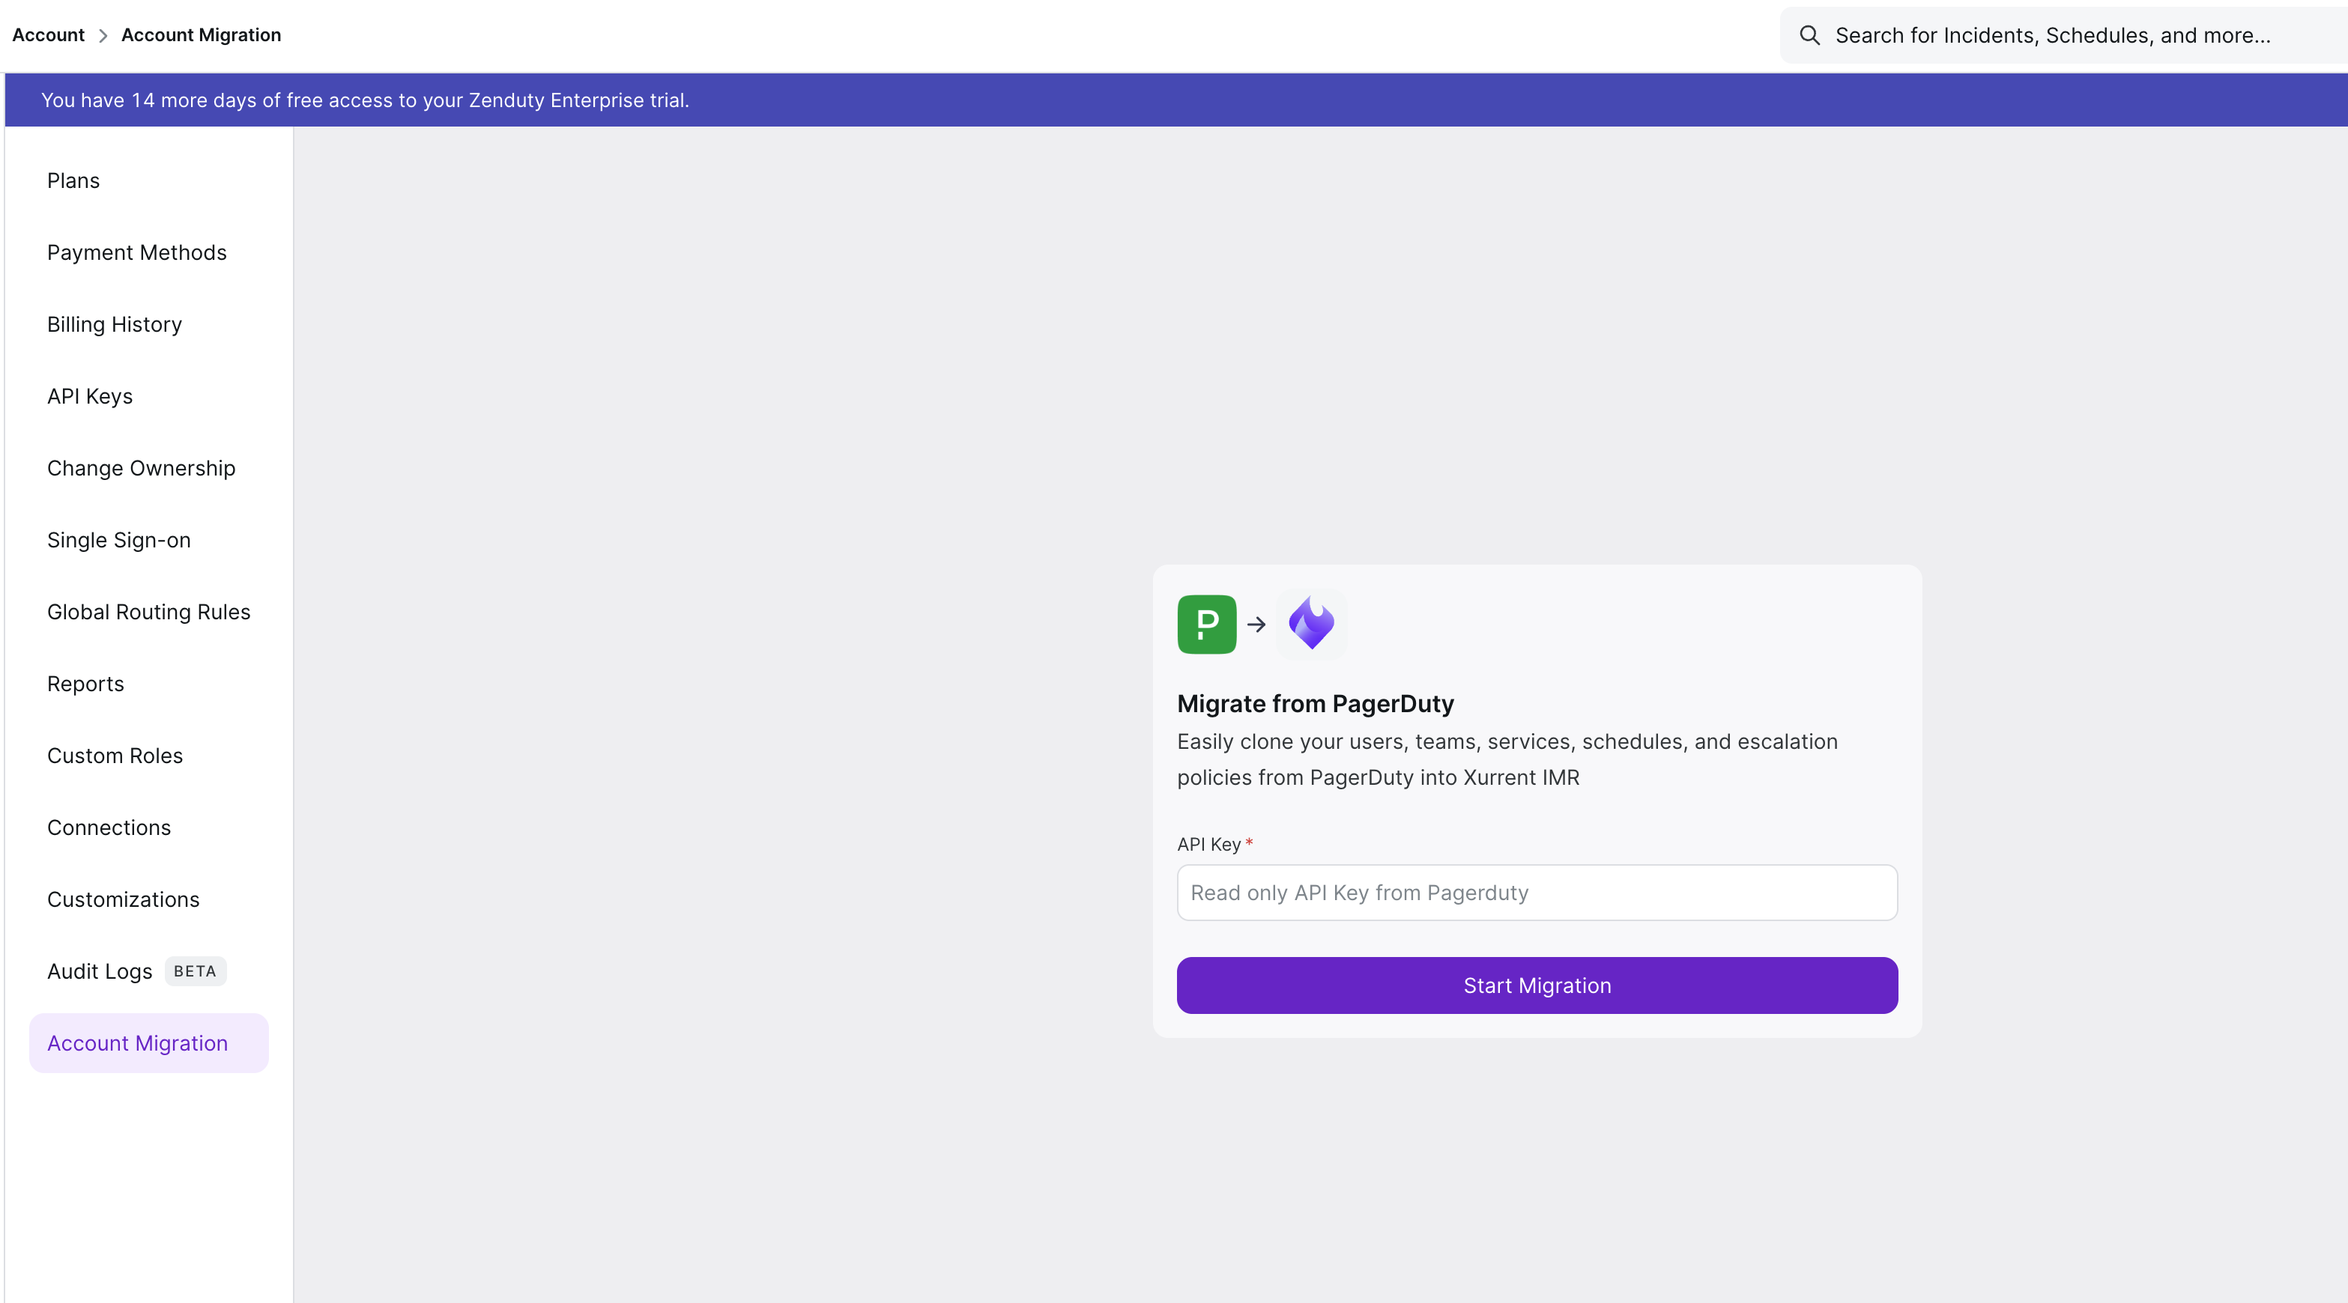2348x1303 pixels.
Task: Click the breadcrumb chevron after Account
Action: pos(103,35)
